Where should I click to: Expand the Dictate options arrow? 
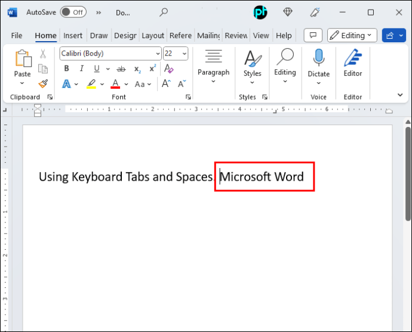[x=319, y=83]
